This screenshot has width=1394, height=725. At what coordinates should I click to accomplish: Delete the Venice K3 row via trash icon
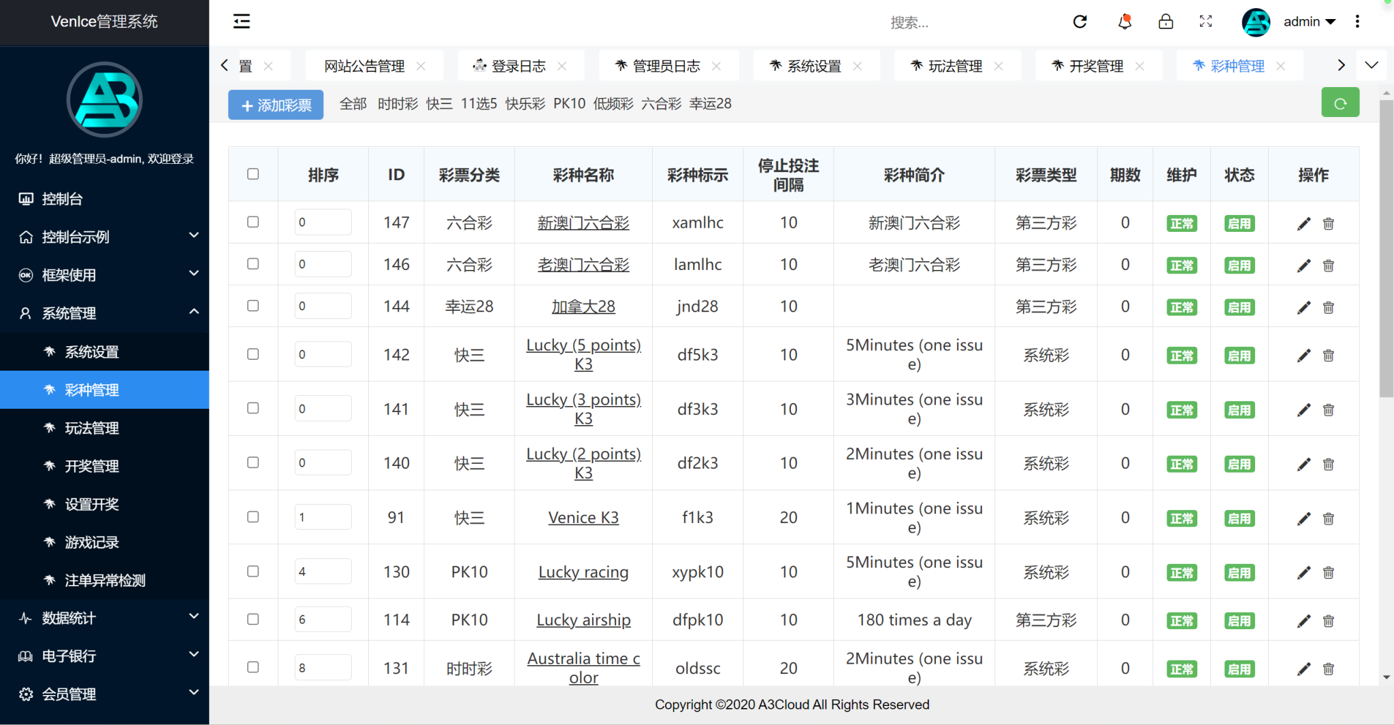pos(1328,519)
